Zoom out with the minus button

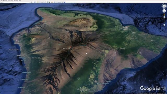(x=164, y=25)
